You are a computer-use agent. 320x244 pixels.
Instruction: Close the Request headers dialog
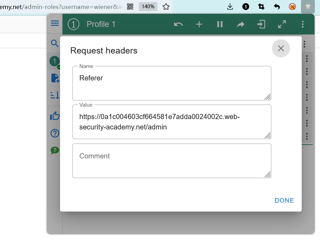pyautogui.click(x=281, y=48)
